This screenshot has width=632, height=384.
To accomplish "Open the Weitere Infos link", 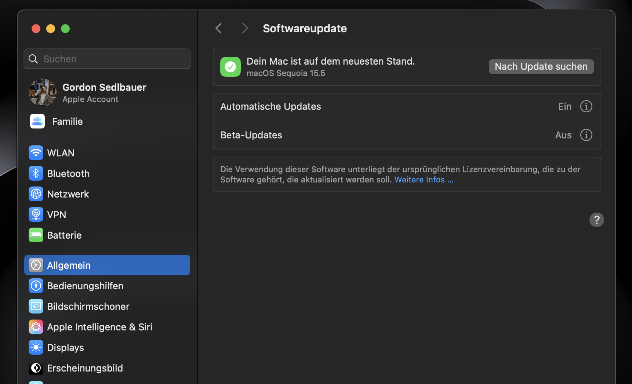I will pyautogui.click(x=424, y=180).
